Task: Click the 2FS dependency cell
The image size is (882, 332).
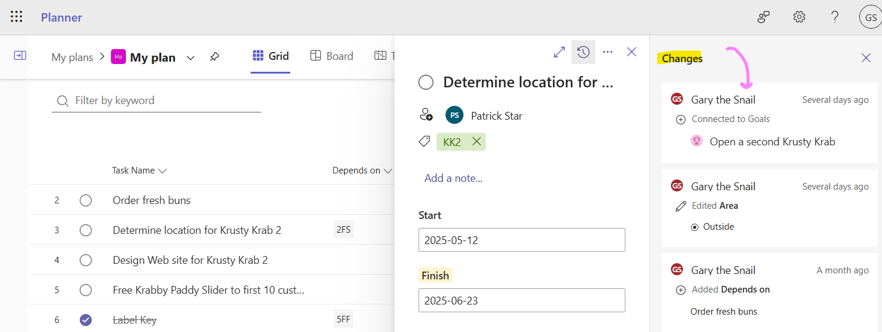Action: 344,230
